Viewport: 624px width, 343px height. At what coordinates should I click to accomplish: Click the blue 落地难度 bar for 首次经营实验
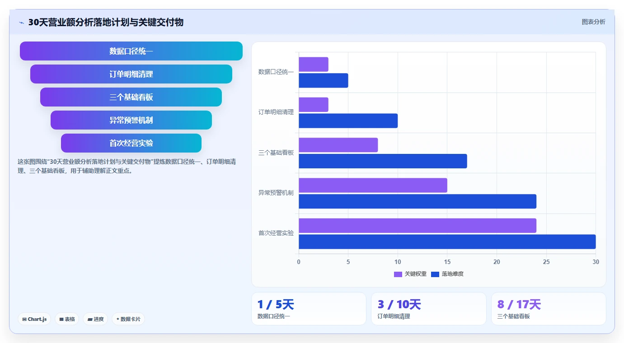(x=447, y=241)
